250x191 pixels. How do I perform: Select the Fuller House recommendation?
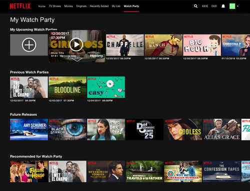tap(29, 171)
